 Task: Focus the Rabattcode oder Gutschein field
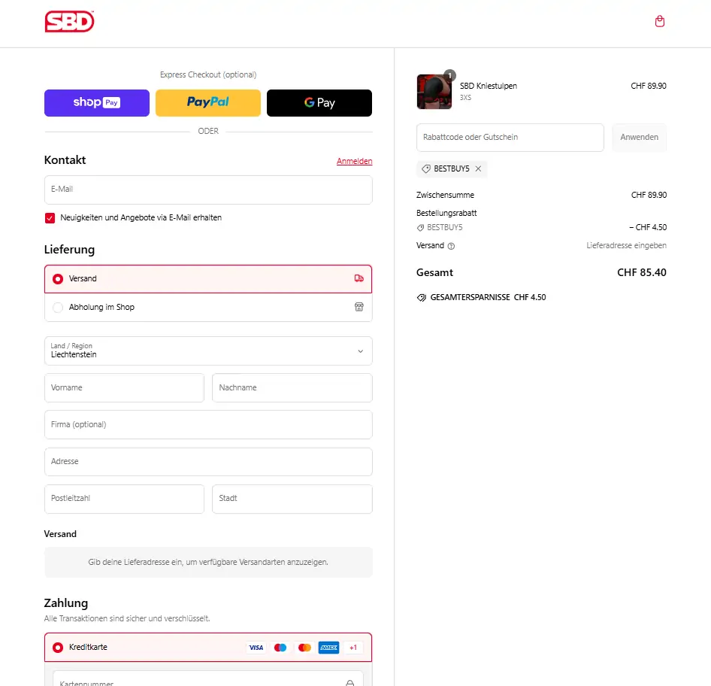point(510,138)
